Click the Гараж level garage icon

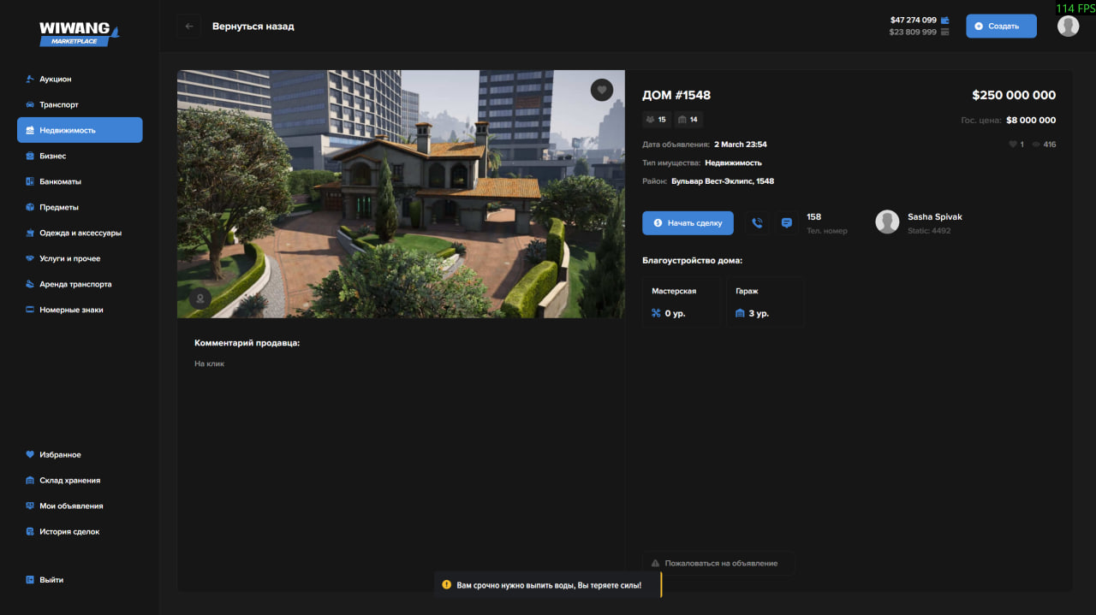click(740, 313)
